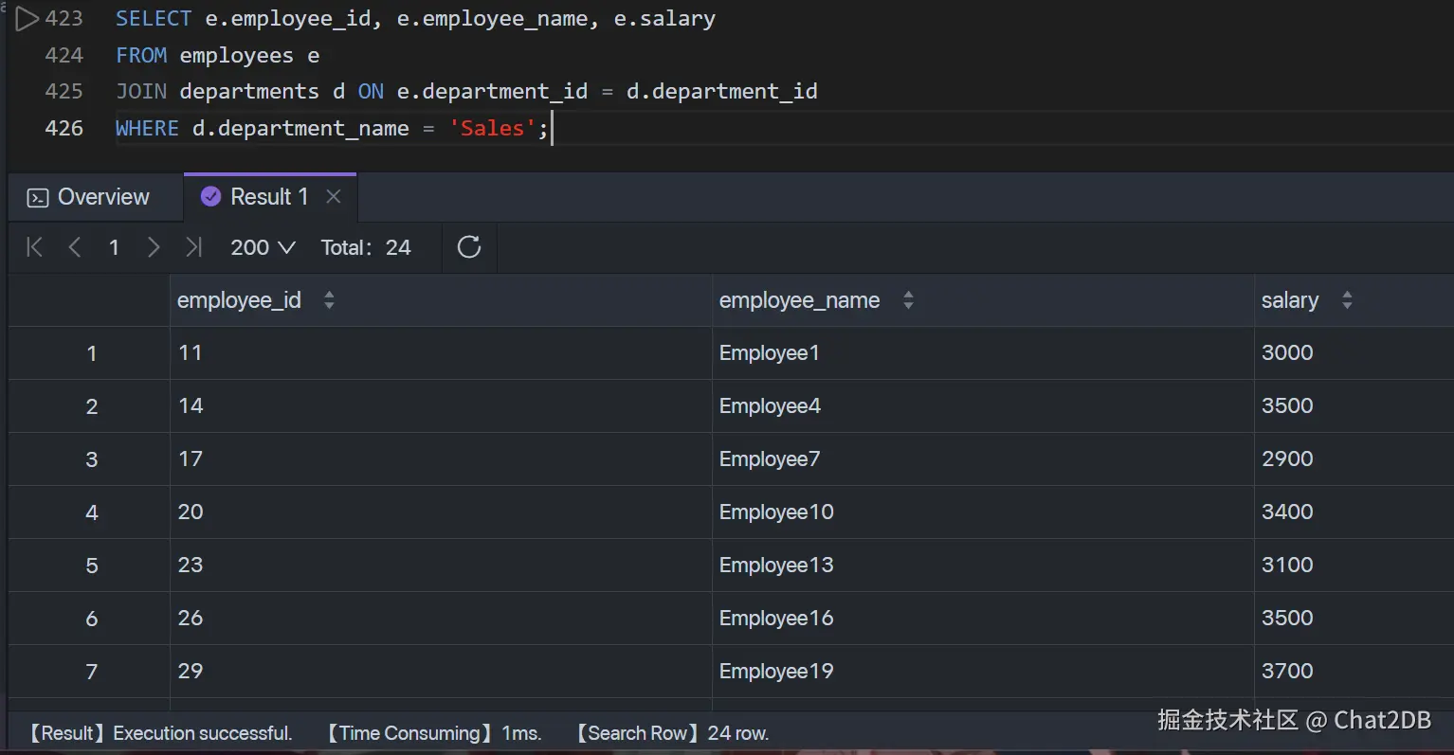Go to the previous results page
Image resolution: width=1454 pixels, height=755 pixels.
click(75, 247)
